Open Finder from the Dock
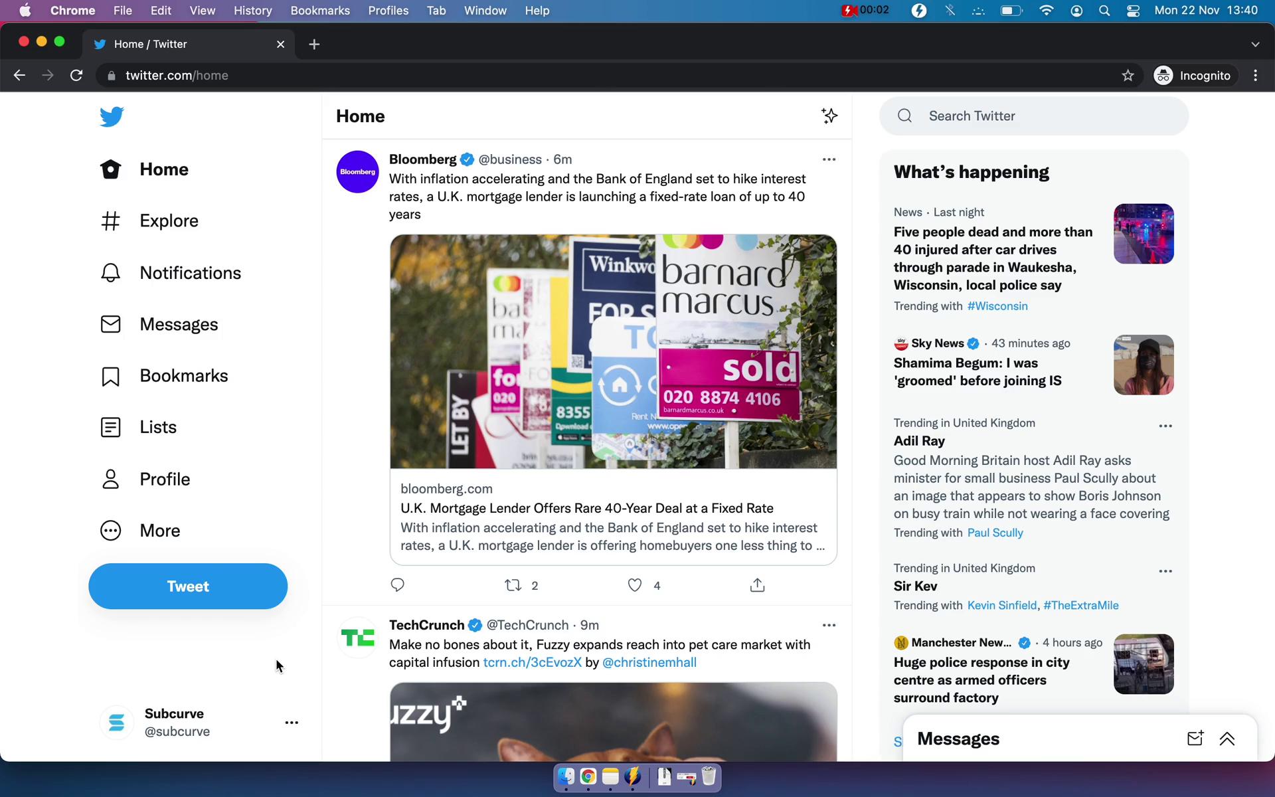 point(566,776)
